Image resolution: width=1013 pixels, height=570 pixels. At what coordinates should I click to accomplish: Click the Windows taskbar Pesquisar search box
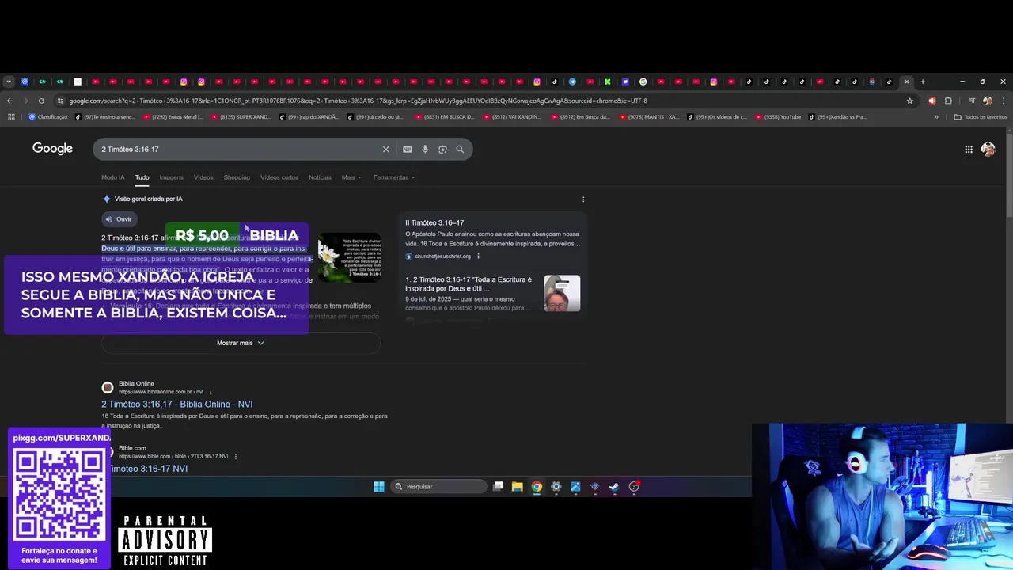point(438,487)
